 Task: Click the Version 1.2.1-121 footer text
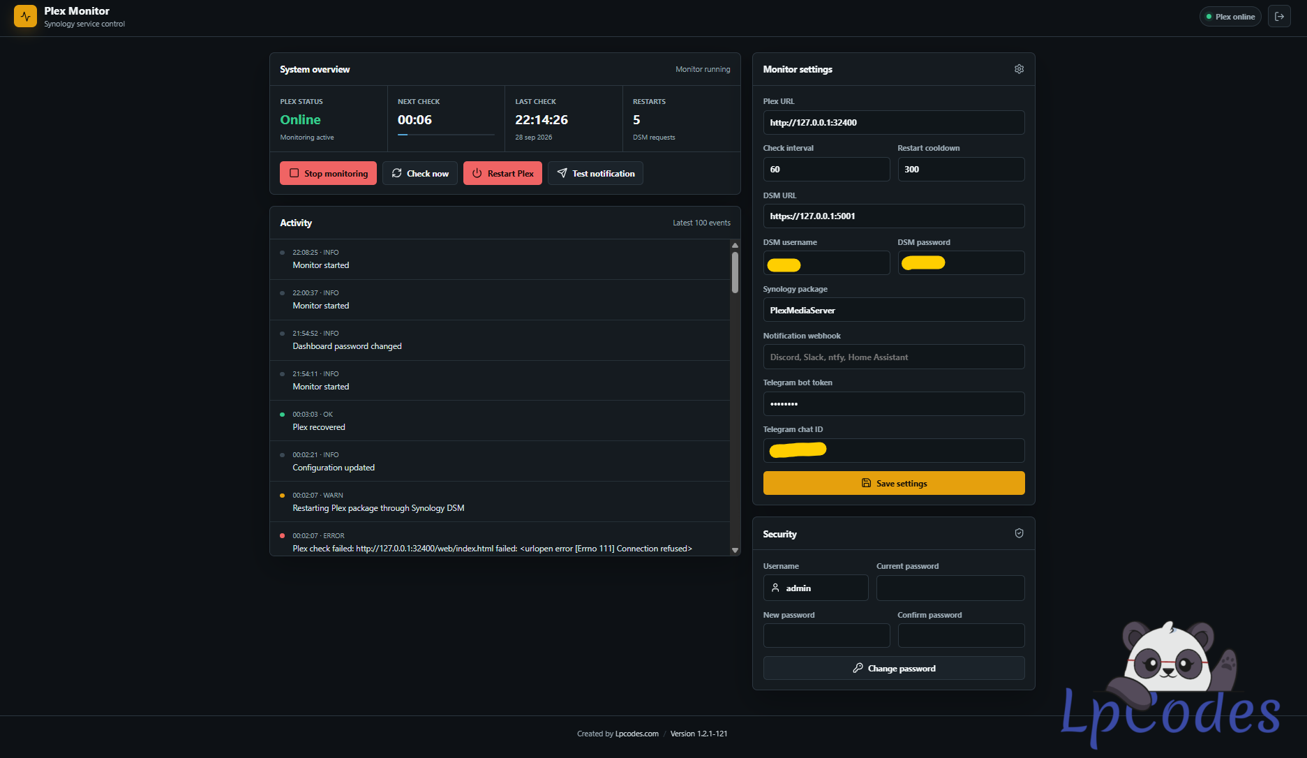[699, 734]
